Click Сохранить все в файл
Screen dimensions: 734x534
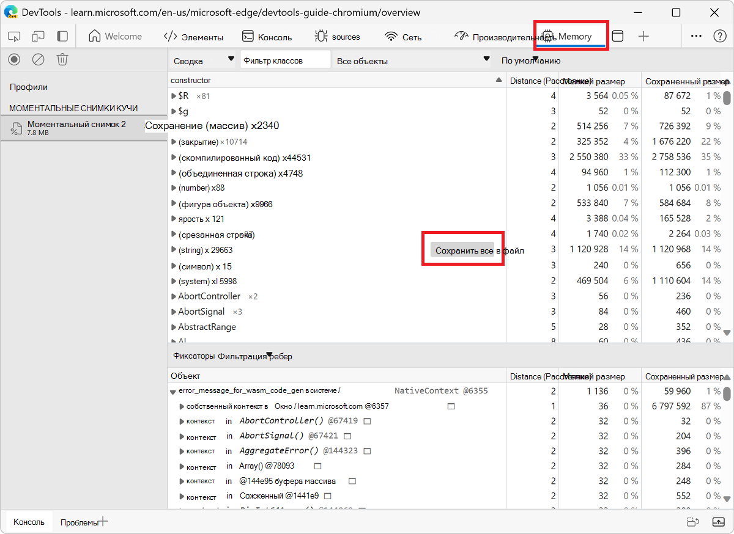point(462,251)
